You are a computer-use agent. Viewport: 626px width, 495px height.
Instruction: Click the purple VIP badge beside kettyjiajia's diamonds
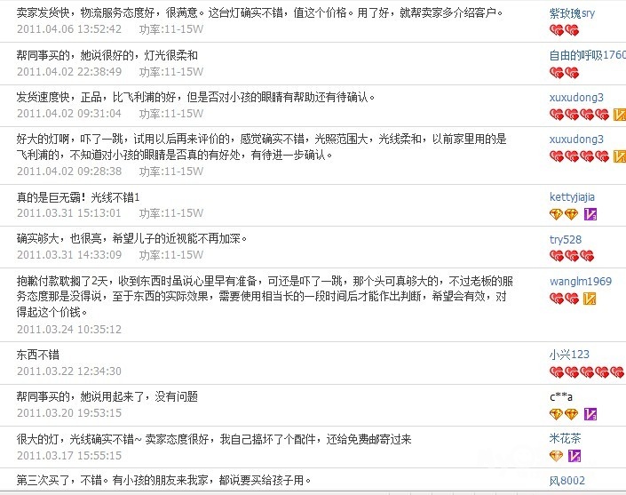click(590, 214)
